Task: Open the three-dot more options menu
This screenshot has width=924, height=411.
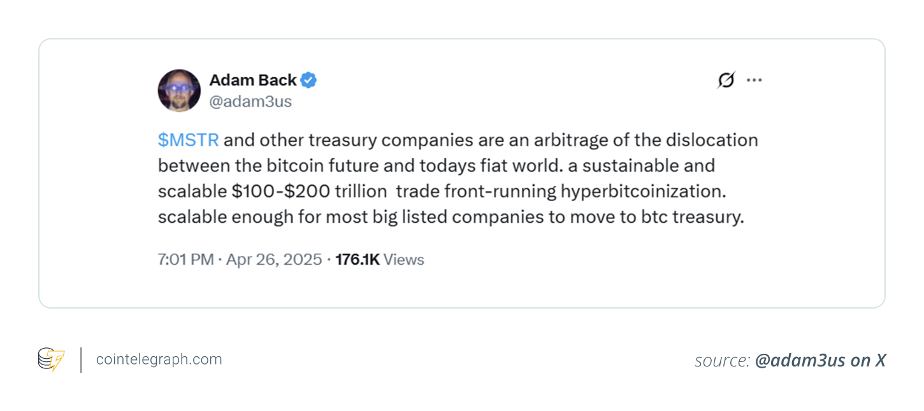Action: pyautogui.click(x=754, y=80)
